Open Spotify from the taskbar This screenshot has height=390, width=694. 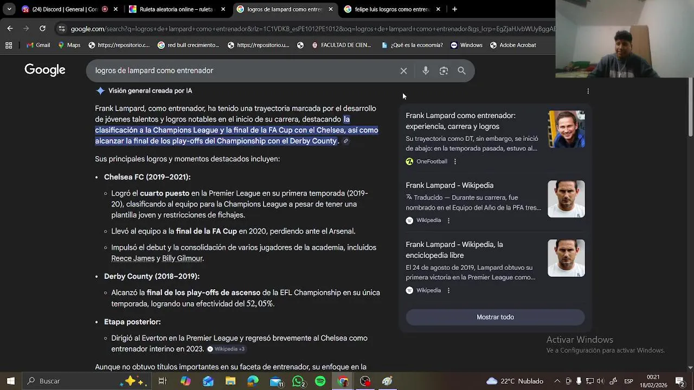320,381
